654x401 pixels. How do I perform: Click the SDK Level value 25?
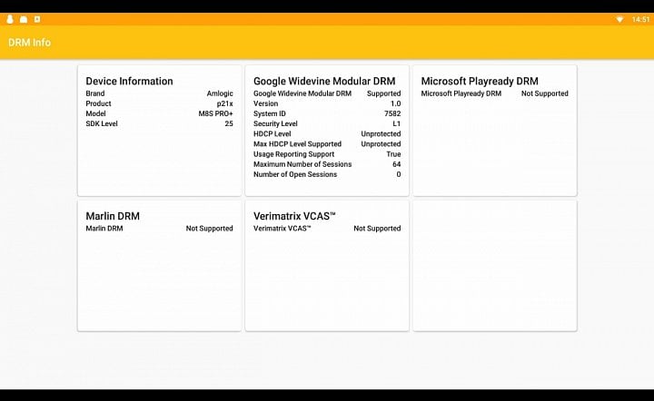tap(229, 123)
